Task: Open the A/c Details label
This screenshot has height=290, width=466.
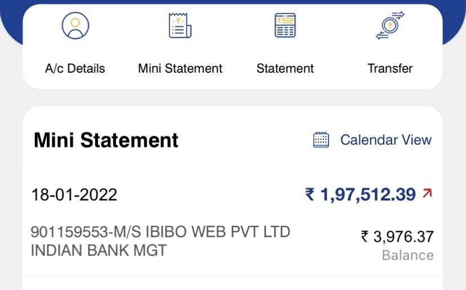Action: point(75,69)
